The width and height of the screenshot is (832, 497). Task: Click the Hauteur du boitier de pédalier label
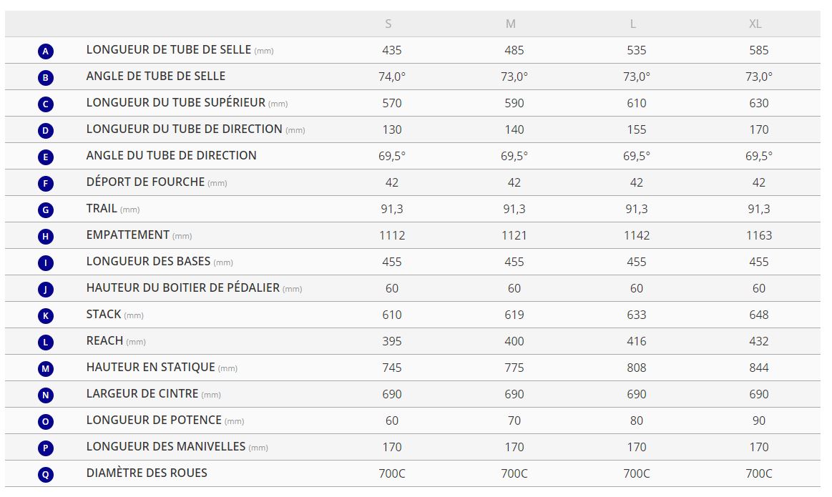pos(183,288)
